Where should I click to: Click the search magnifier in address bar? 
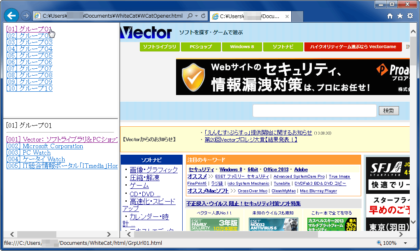click(190, 16)
